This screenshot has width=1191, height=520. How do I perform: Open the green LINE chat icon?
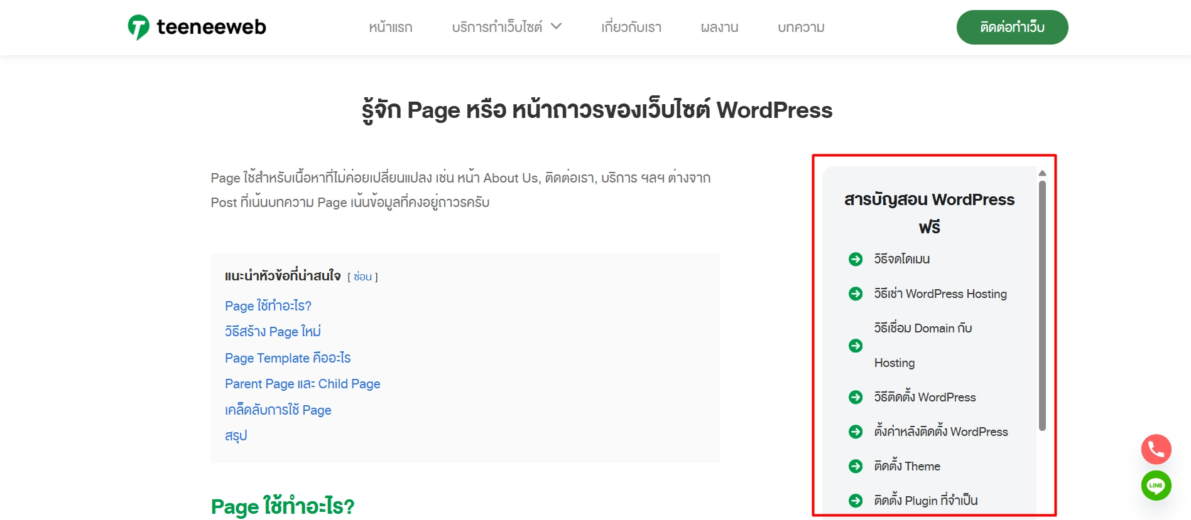click(1156, 486)
